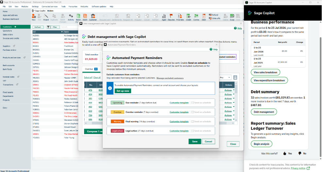Click the customer list Search field
This screenshot has height=172, width=322.
tap(69, 27)
